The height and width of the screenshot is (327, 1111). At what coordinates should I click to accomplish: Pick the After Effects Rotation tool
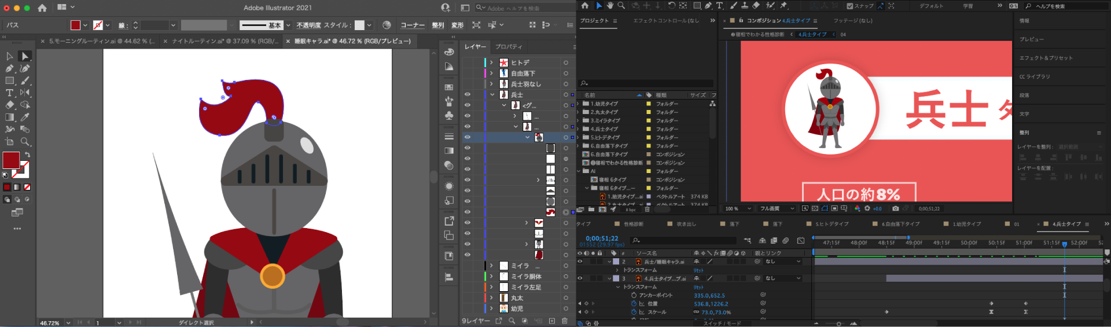(x=671, y=6)
